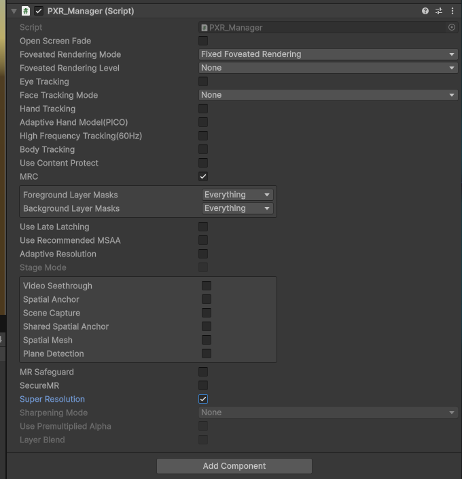
Task: Collapse the PXR_Manager component foldout
Action: pos(14,12)
